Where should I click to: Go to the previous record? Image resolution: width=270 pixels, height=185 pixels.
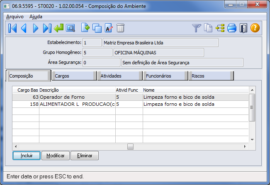tap(24, 28)
